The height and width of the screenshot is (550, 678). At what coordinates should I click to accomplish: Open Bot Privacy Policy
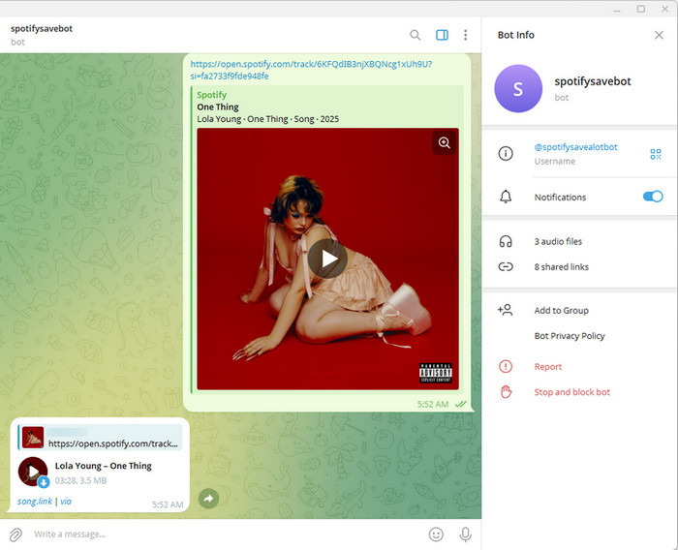coord(570,336)
